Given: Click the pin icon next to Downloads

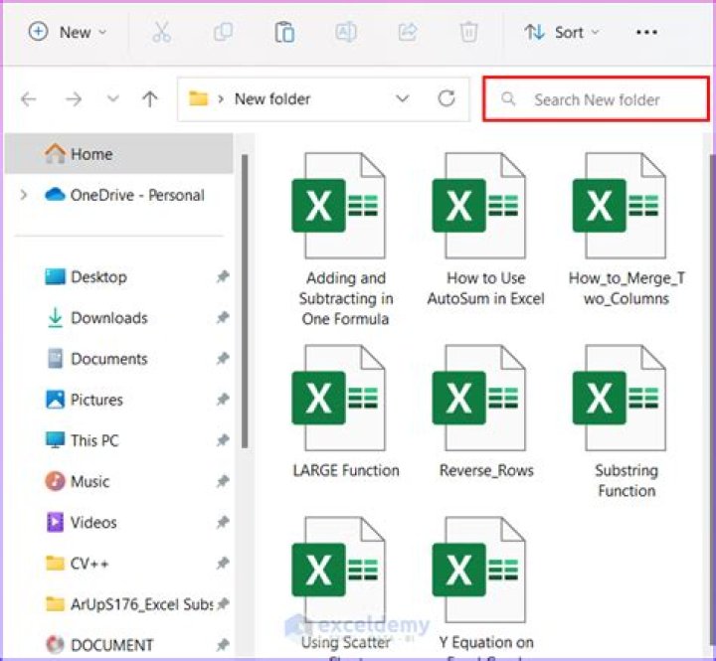Looking at the screenshot, I should click(223, 317).
